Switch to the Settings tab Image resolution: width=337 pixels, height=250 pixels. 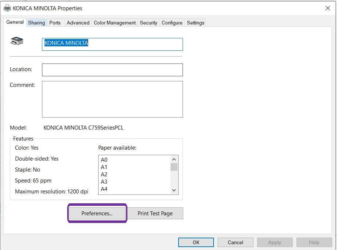195,22
